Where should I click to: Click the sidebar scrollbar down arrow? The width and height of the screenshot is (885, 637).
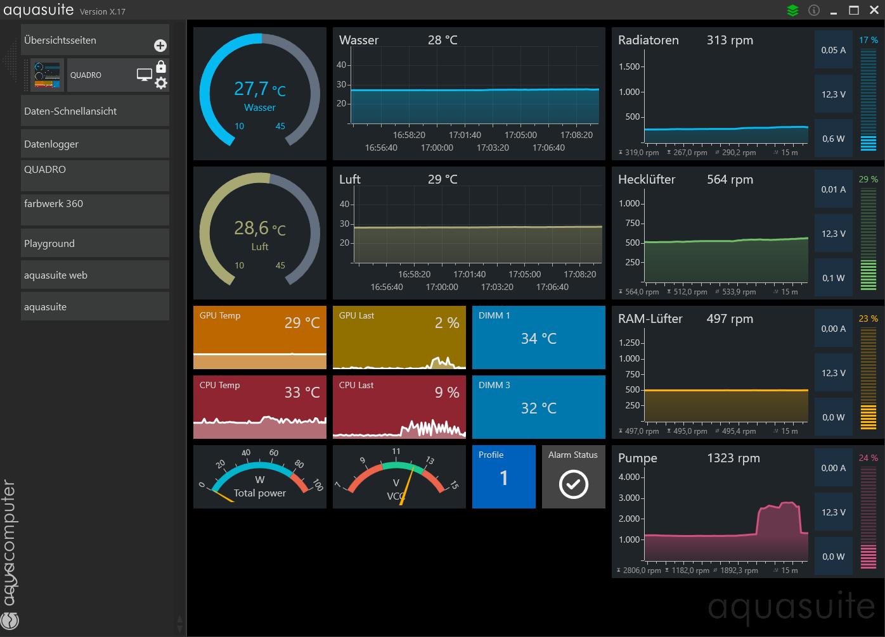180,629
